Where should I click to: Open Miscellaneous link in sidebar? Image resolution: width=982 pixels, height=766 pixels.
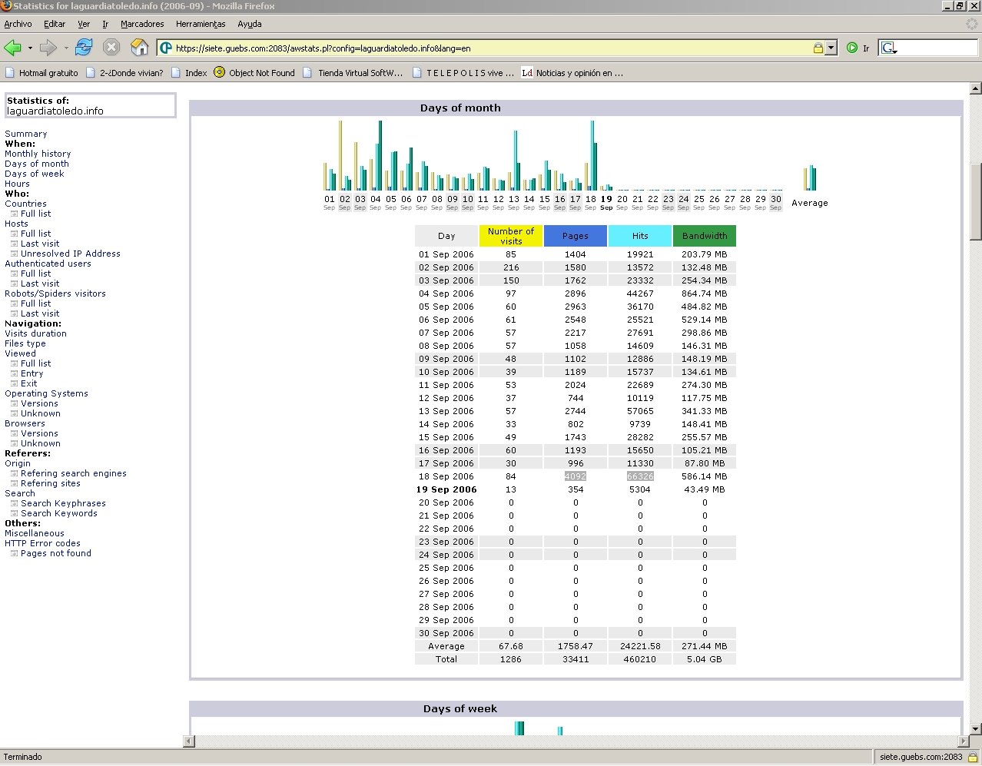click(x=35, y=533)
